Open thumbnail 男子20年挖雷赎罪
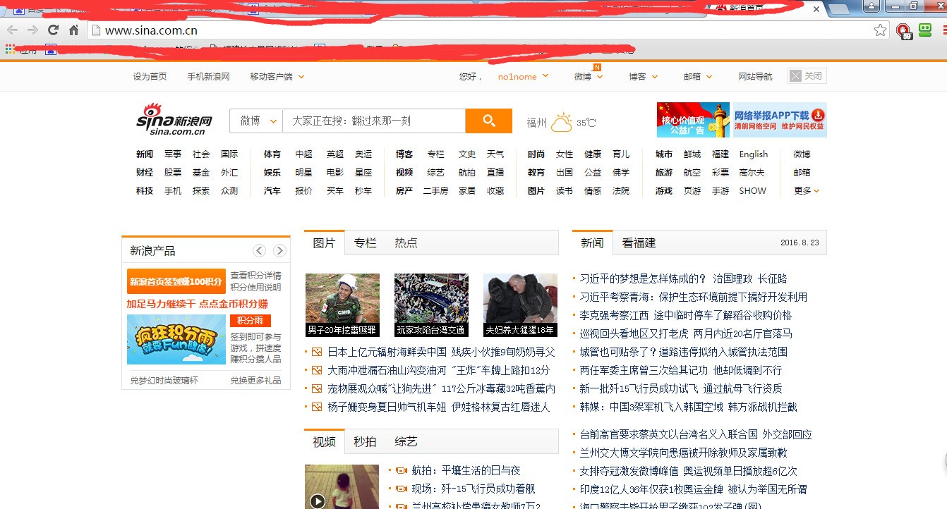This screenshot has width=947, height=509. tap(342, 305)
